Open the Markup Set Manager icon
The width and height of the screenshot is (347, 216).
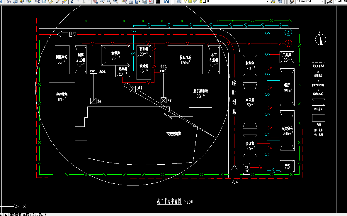151,1
